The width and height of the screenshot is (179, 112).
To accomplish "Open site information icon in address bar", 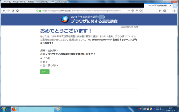I will 37,11.
